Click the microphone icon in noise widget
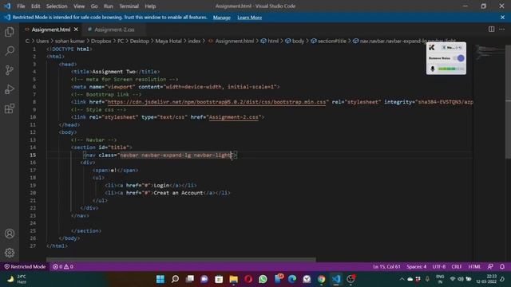This screenshot has width=511, height=287. coord(433,69)
